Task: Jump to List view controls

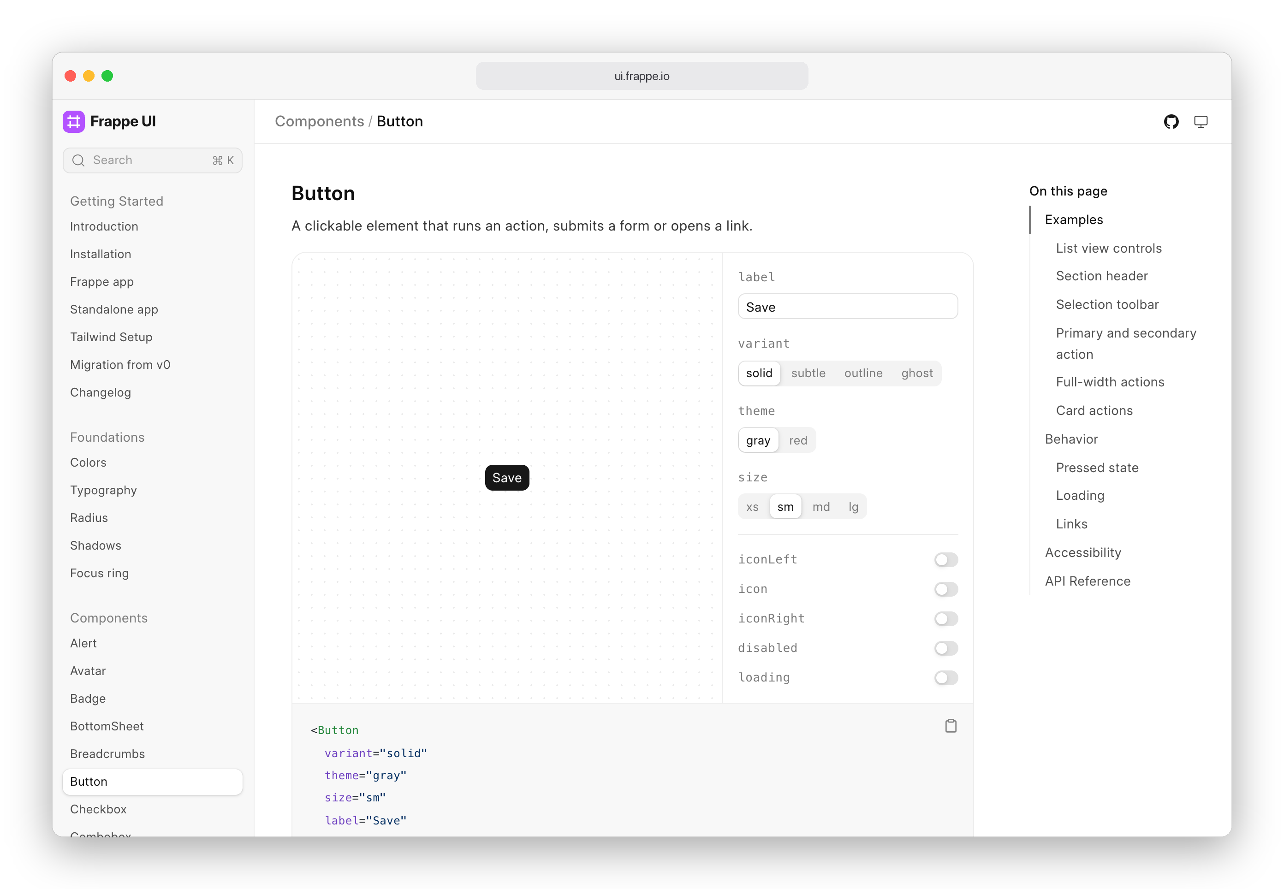Action: [x=1109, y=248]
